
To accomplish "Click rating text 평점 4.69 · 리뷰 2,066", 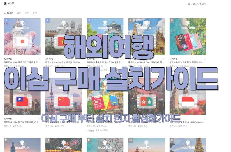I will pos(55,126).
